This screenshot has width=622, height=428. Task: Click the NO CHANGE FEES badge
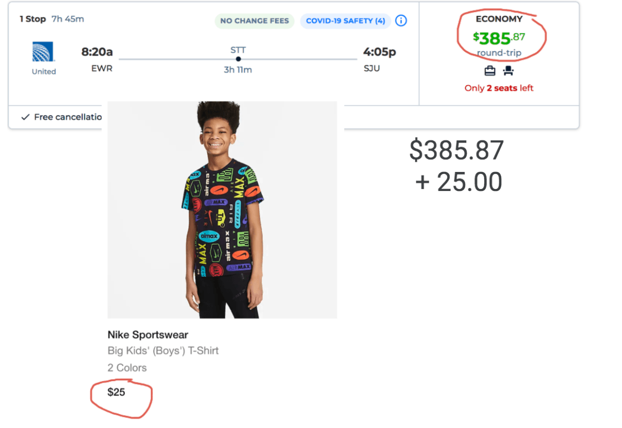pyautogui.click(x=254, y=21)
